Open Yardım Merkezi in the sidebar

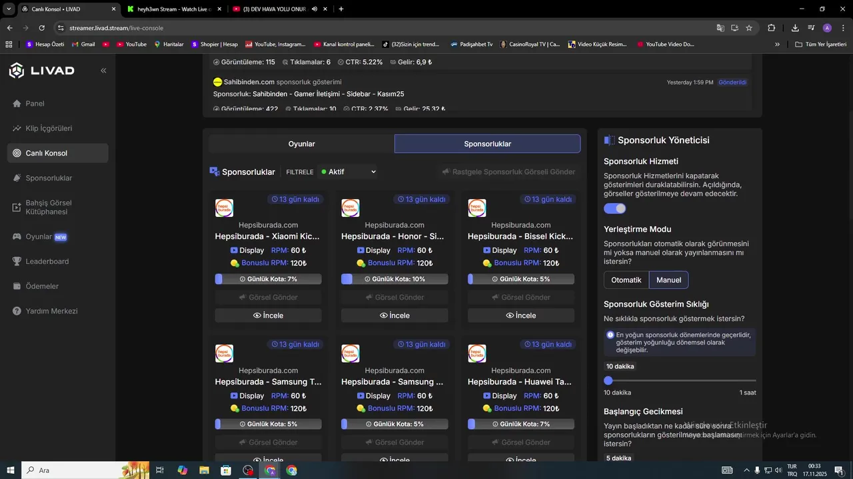pyautogui.click(x=58, y=311)
